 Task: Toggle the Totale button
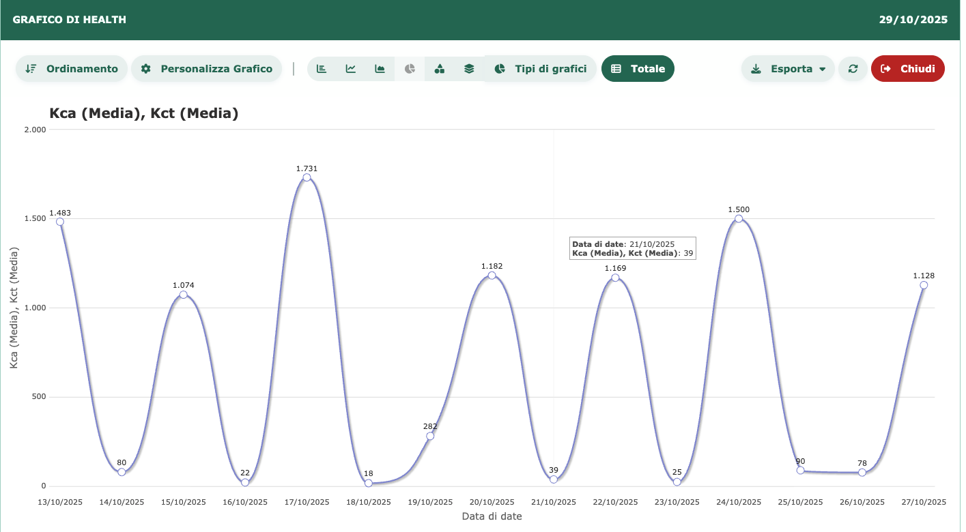[x=638, y=69]
